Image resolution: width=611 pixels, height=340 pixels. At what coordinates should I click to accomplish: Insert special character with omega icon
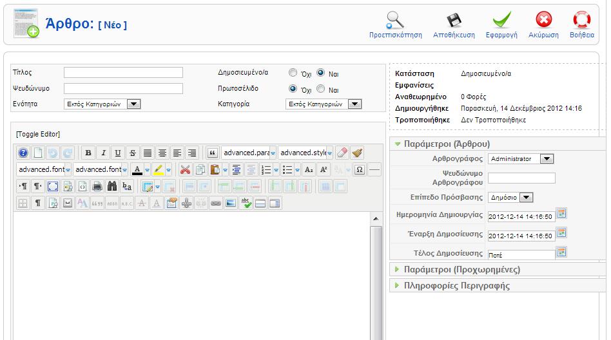point(360,169)
